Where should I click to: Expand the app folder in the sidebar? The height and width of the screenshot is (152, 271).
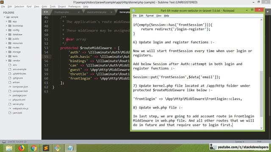tap(7, 22)
